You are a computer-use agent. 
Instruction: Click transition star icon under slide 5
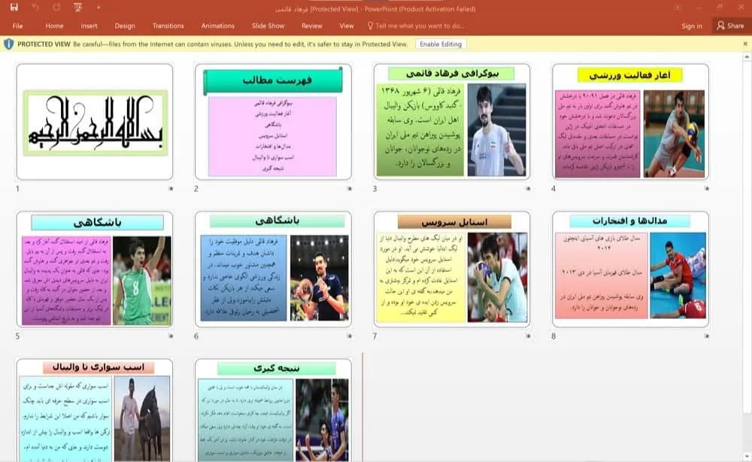(171, 336)
